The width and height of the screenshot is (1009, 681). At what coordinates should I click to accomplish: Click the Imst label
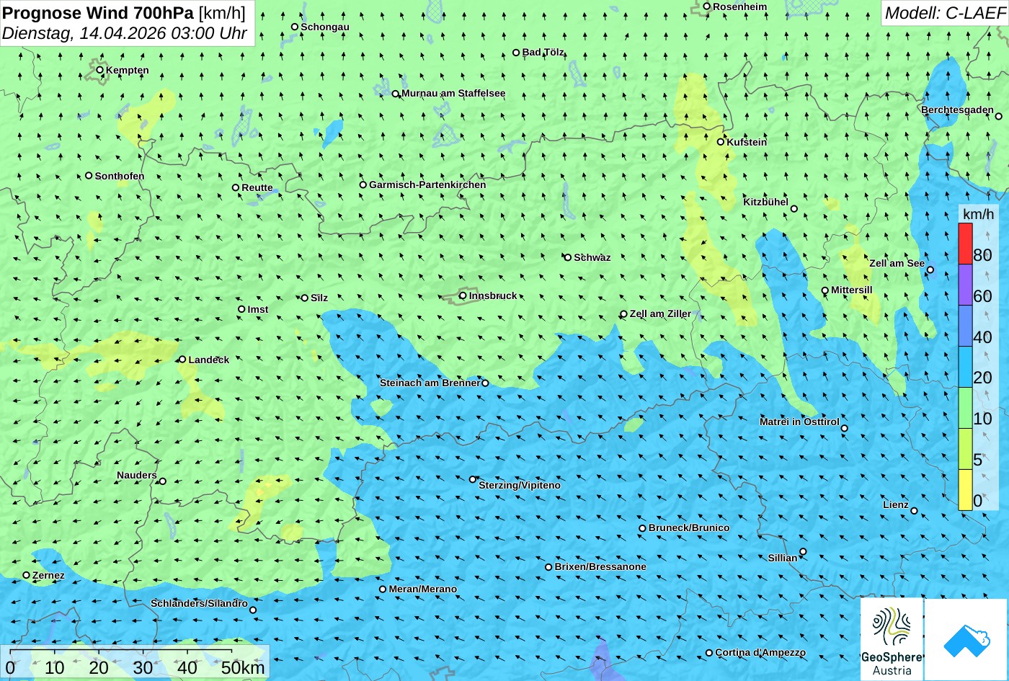[258, 309]
